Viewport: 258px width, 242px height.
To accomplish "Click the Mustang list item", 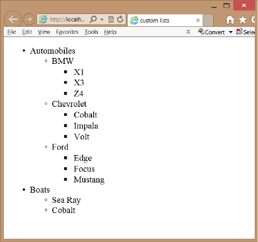I will pyautogui.click(x=89, y=180).
